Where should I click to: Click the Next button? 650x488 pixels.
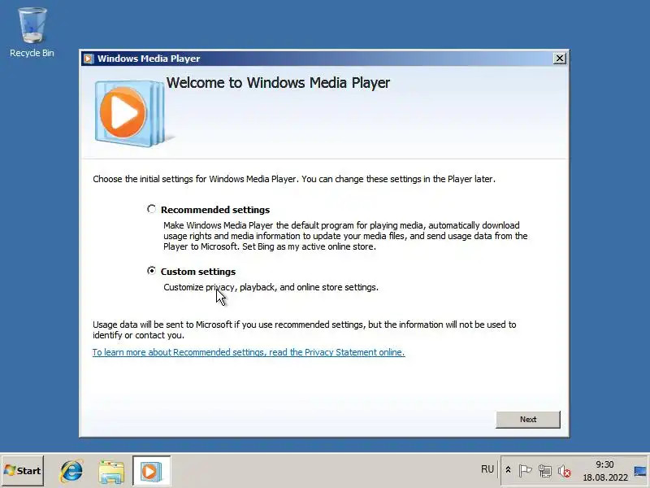click(x=527, y=420)
